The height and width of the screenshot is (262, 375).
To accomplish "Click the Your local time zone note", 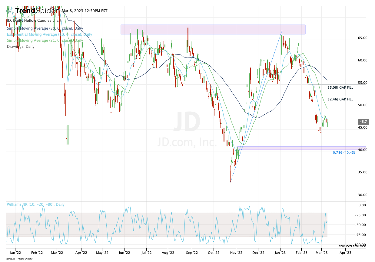I will (x=352, y=246).
